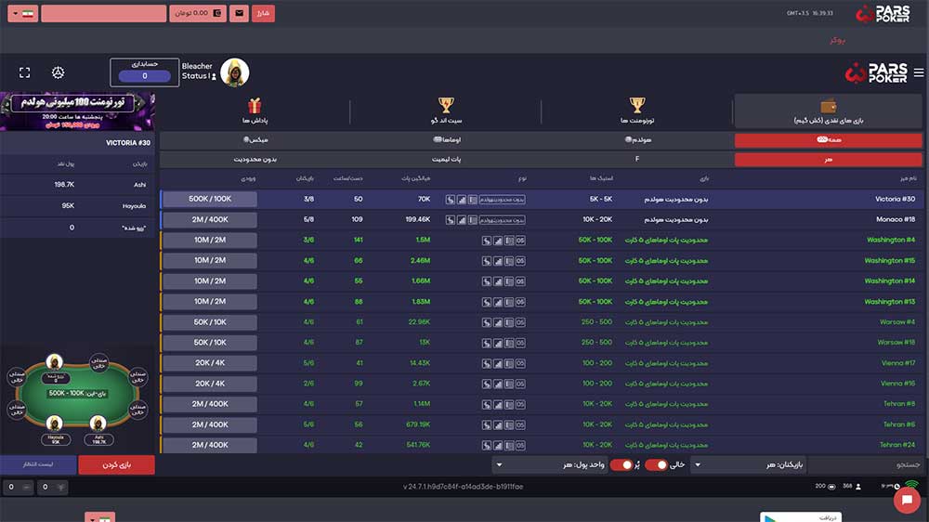Click the fullscreen expand icon

click(25, 72)
